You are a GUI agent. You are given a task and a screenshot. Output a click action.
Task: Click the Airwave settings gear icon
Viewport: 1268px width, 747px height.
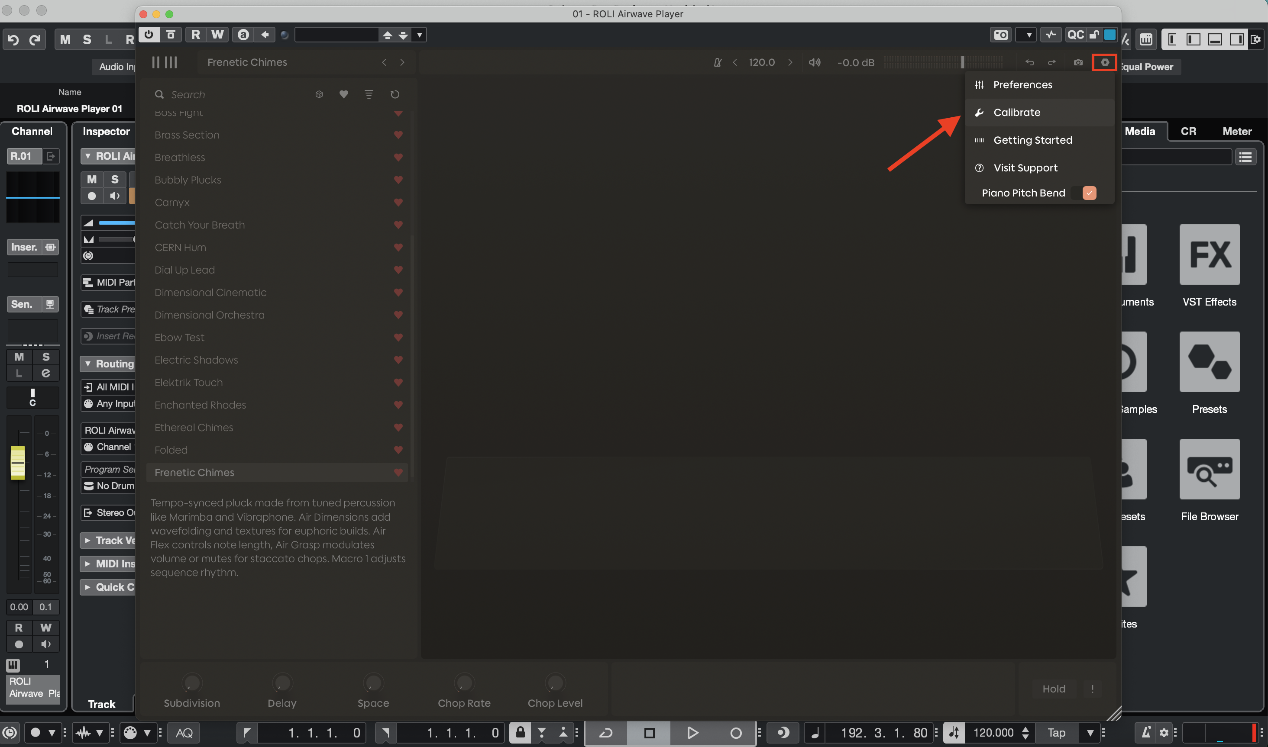(x=1104, y=62)
